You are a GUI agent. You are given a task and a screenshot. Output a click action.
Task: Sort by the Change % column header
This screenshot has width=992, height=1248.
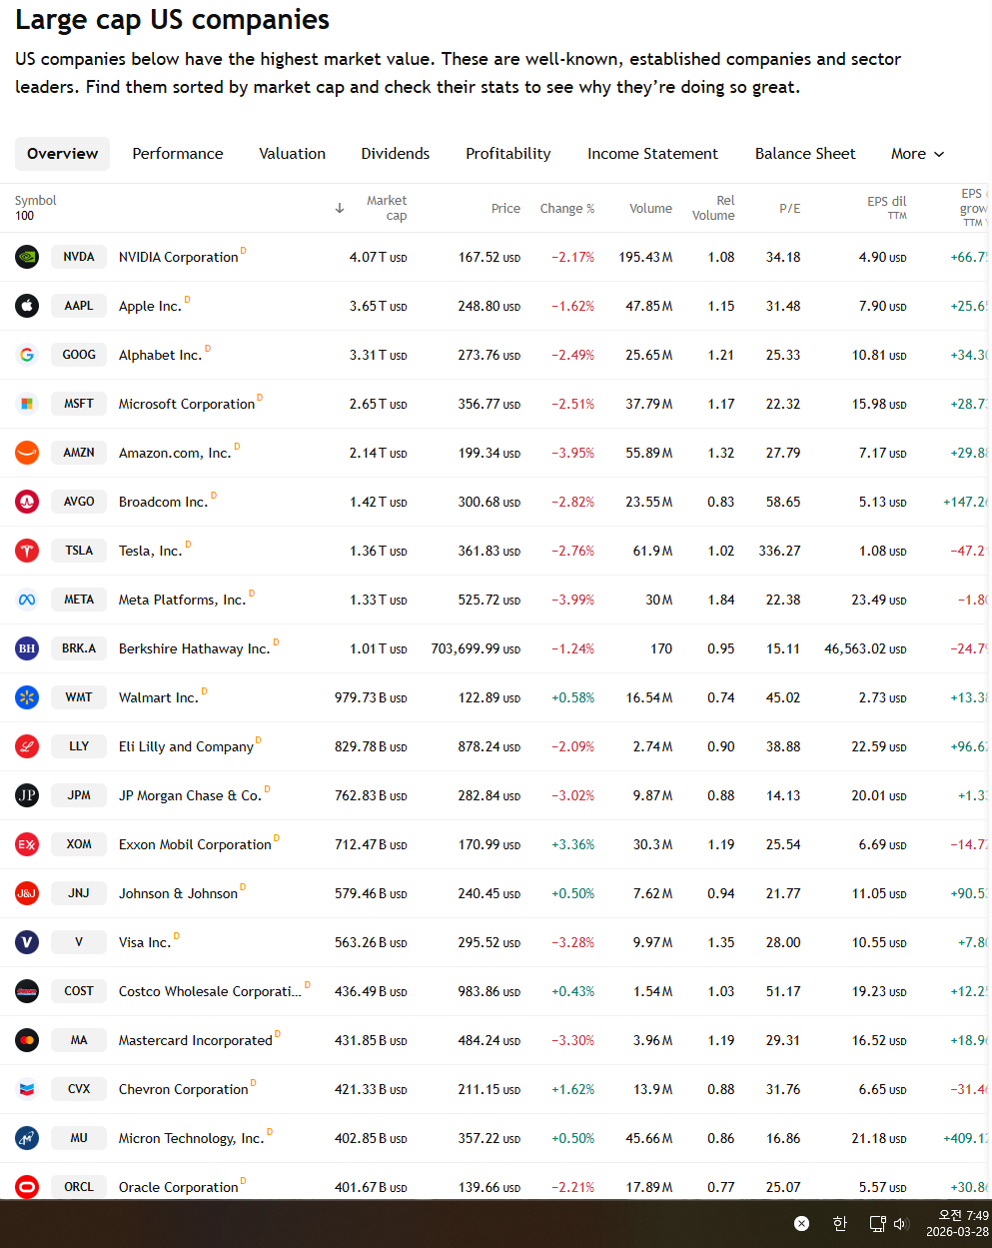(567, 208)
